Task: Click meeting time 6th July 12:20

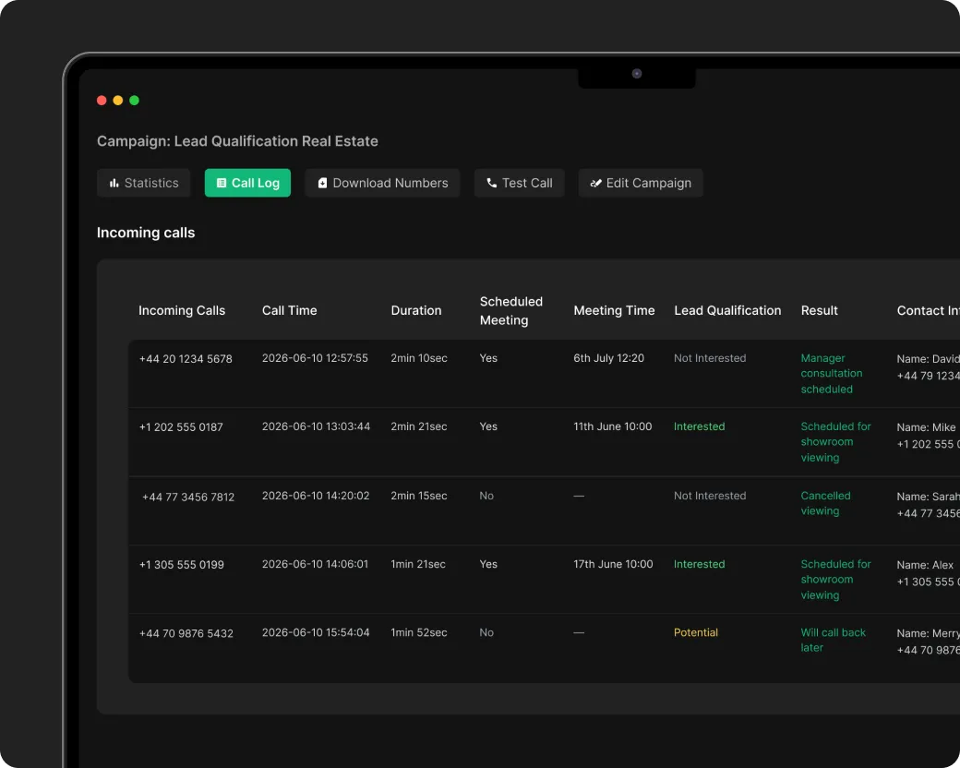Action: pos(608,358)
